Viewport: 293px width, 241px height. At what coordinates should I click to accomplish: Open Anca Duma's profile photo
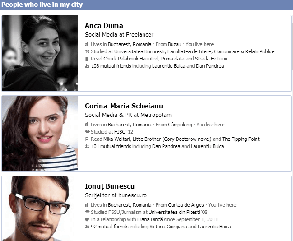[40, 53]
